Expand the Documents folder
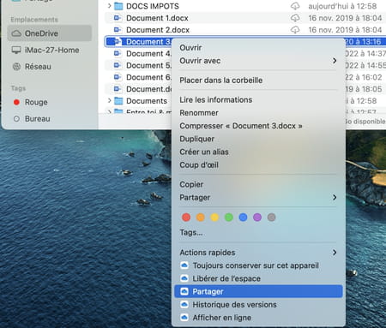386x328 pixels. (x=109, y=100)
